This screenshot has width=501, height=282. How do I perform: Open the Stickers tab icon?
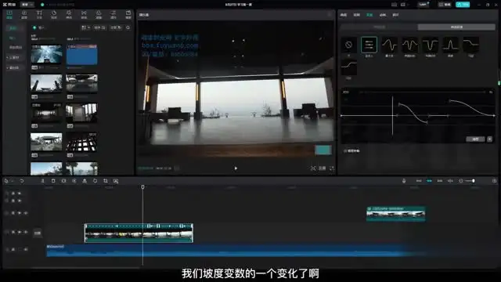tap(54, 14)
